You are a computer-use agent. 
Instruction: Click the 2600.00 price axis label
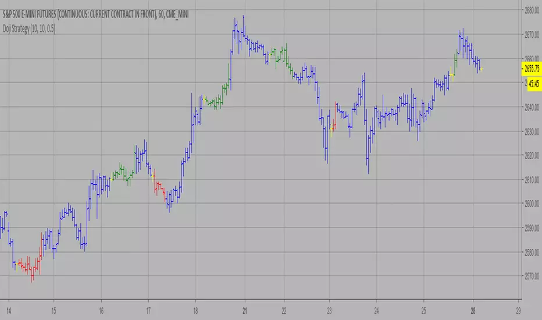click(x=532, y=204)
